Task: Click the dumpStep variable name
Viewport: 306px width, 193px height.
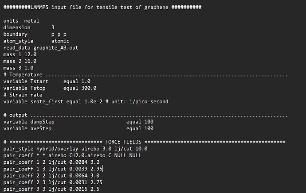Action: click(x=42, y=122)
